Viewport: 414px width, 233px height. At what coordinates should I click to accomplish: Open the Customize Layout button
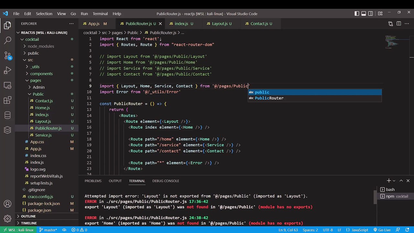click(x=380, y=14)
